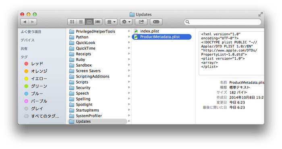Click the edit tags toolbar button
This screenshot has width=282, height=149.
tap(156, 22)
